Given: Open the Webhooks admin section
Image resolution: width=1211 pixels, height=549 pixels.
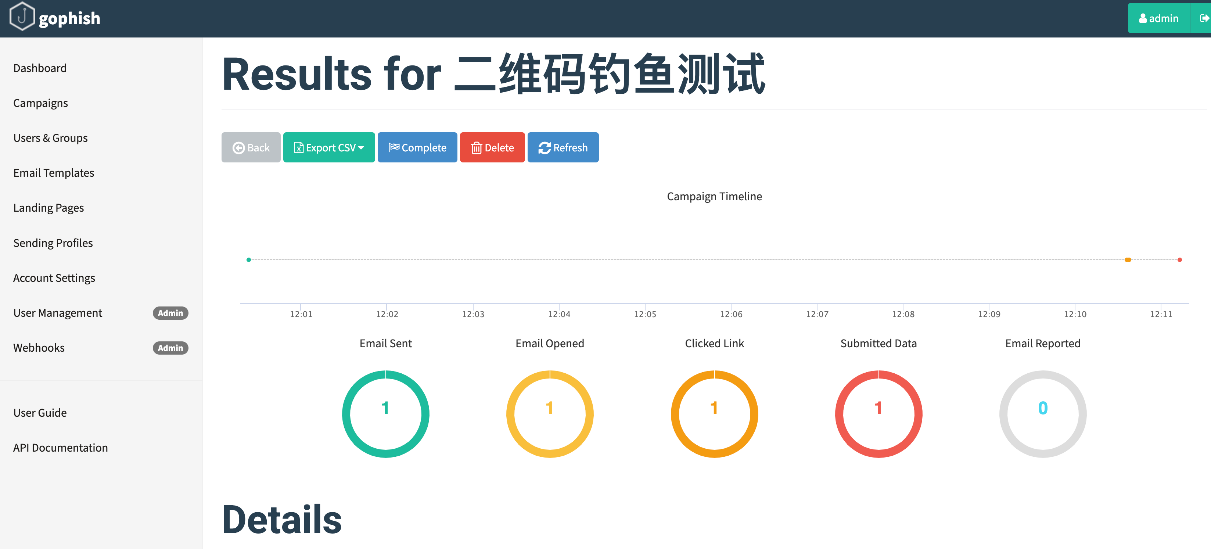Looking at the screenshot, I should point(39,348).
